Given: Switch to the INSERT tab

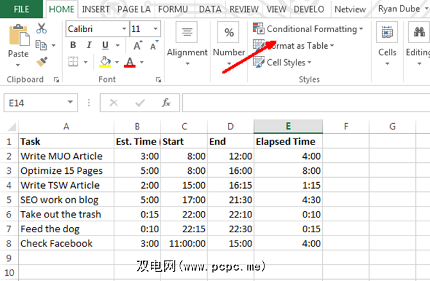Looking at the screenshot, I should (96, 10).
